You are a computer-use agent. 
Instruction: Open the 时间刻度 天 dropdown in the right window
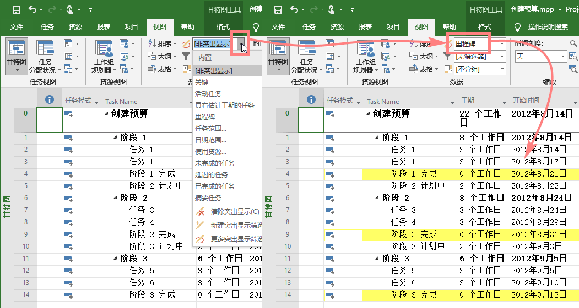563,57
